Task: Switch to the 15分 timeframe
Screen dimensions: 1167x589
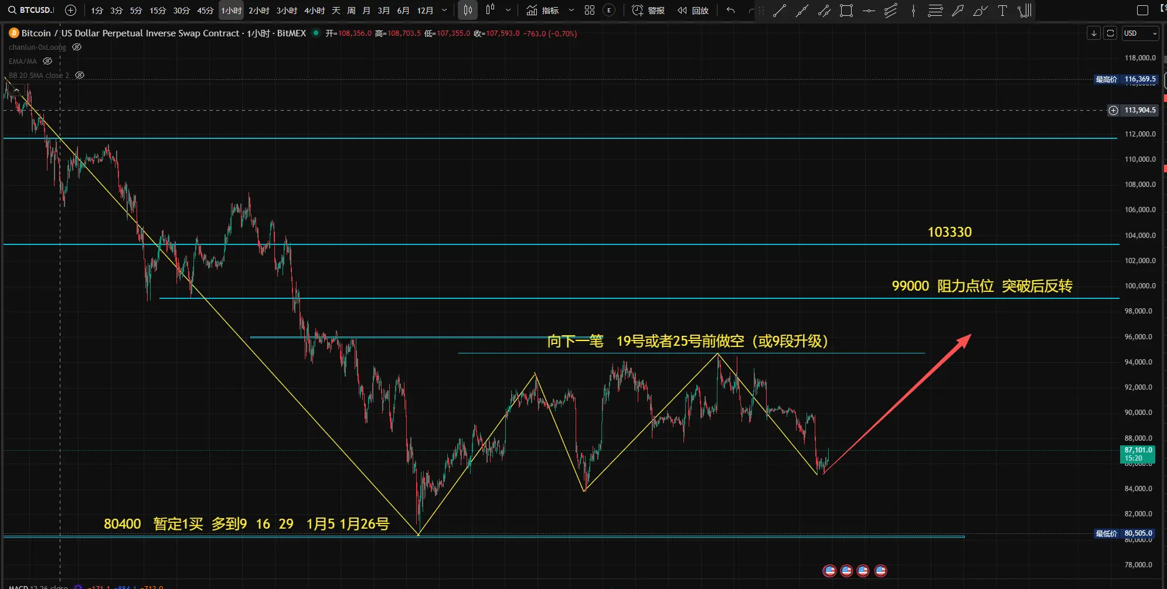Action: pos(158,11)
